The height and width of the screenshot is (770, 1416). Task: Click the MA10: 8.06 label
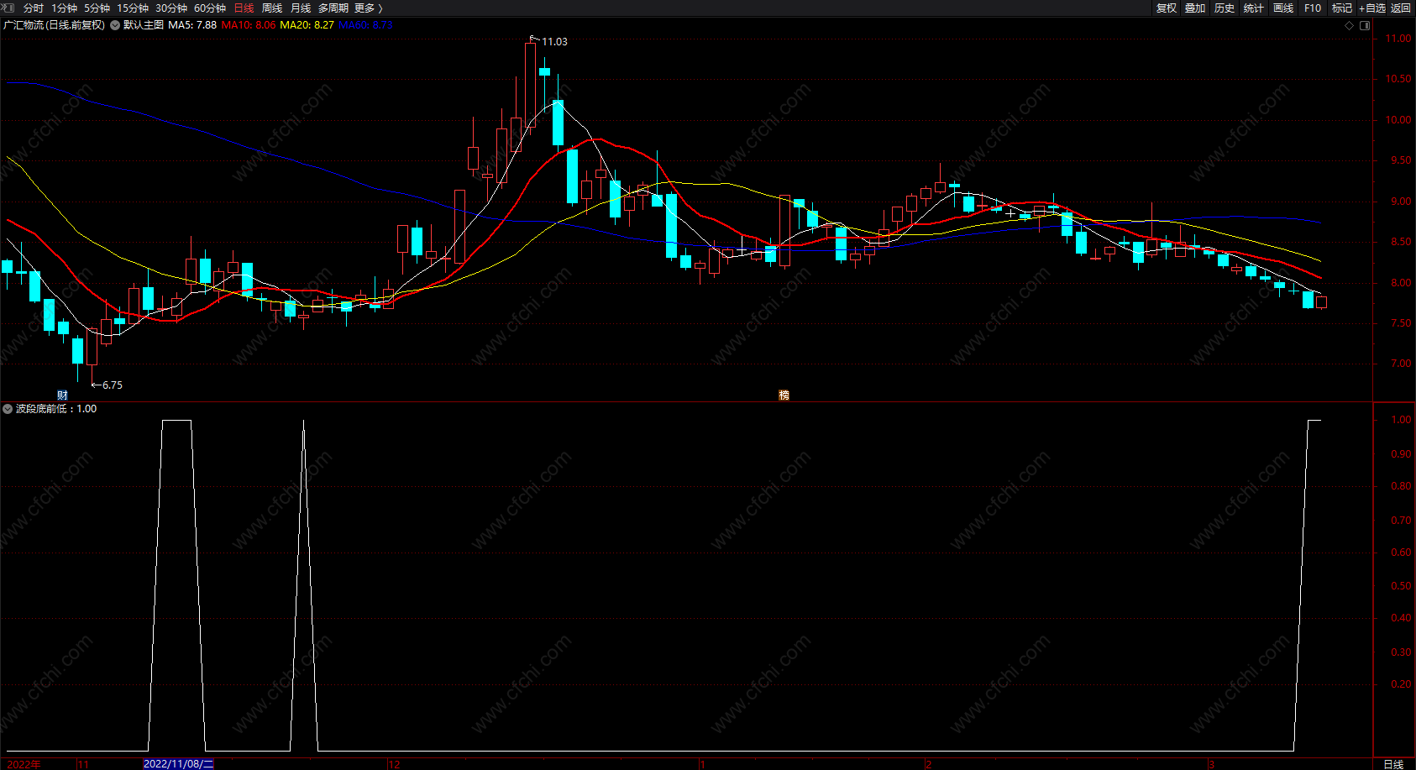(x=249, y=25)
